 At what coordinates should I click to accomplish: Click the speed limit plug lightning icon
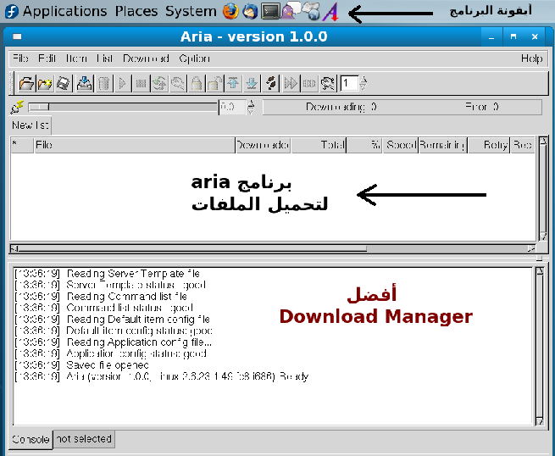tap(17, 107)
